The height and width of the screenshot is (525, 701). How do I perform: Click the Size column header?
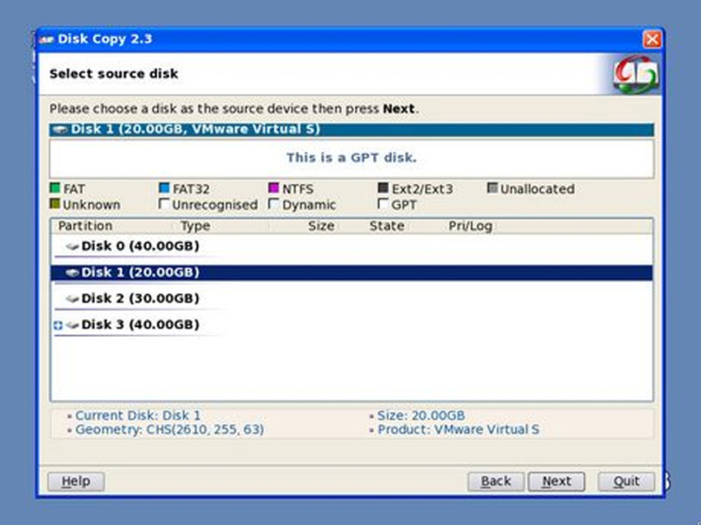pyautogui.click(x=321, y=226)
